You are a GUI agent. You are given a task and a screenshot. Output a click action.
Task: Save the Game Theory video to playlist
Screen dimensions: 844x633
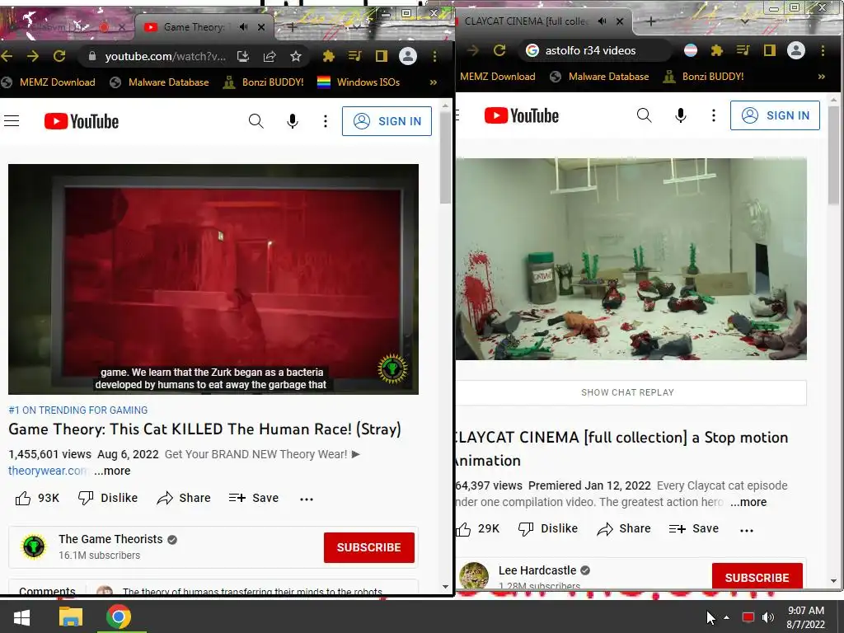[x=254, y=498]
